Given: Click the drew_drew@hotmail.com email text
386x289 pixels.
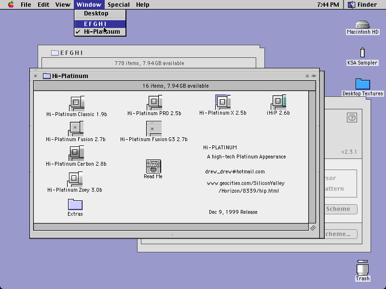Looking at the screenshot, I should tap(235, 171).
